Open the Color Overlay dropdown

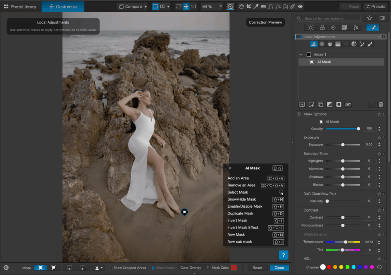pos(194,268)
